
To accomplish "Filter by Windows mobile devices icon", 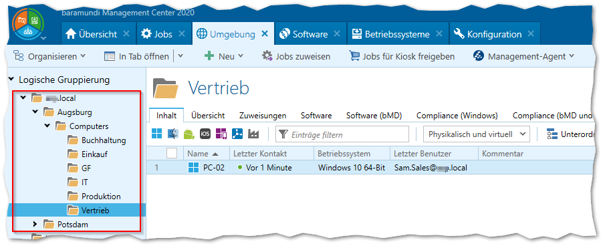I will [221, 134].
